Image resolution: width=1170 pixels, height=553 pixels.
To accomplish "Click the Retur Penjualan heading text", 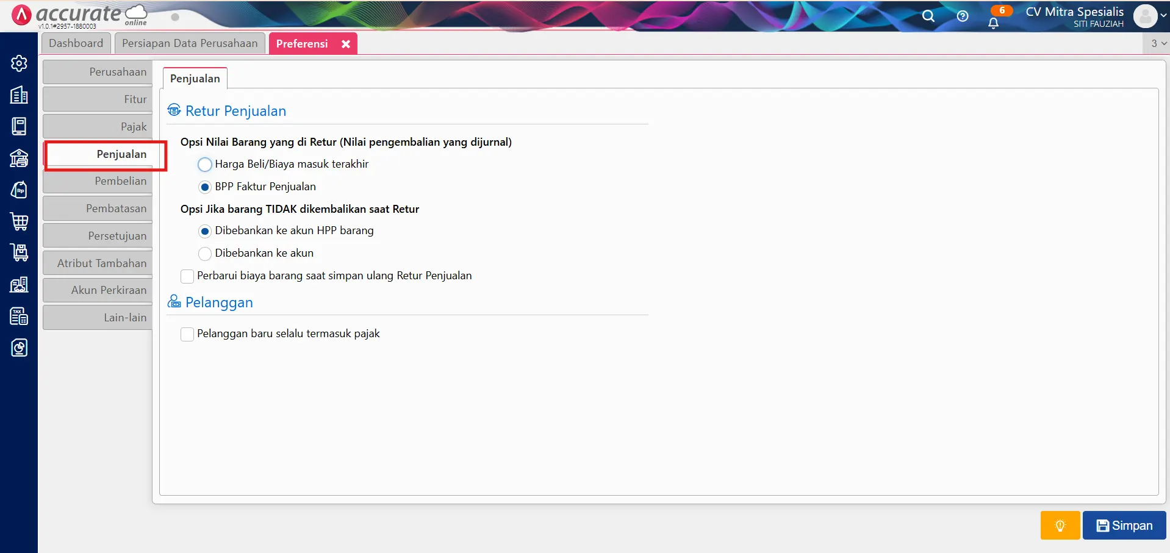I will tap(235, 111).
